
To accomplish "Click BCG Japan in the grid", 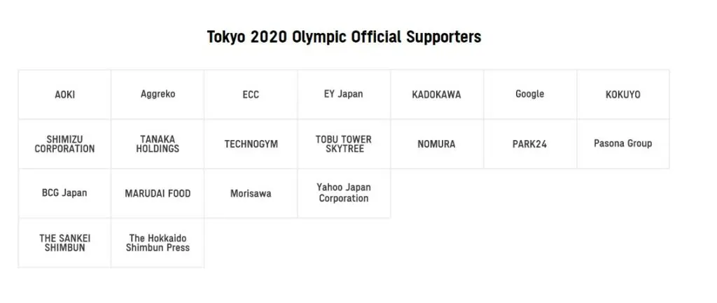I will point(64,193).
